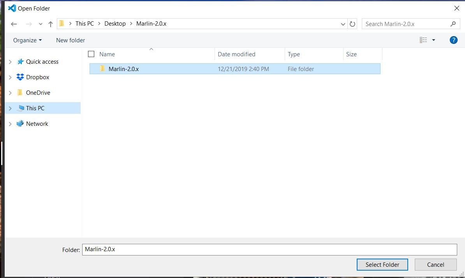465x278 pixels.
Task: Expand the Network tree node
Action: point(10,124)
